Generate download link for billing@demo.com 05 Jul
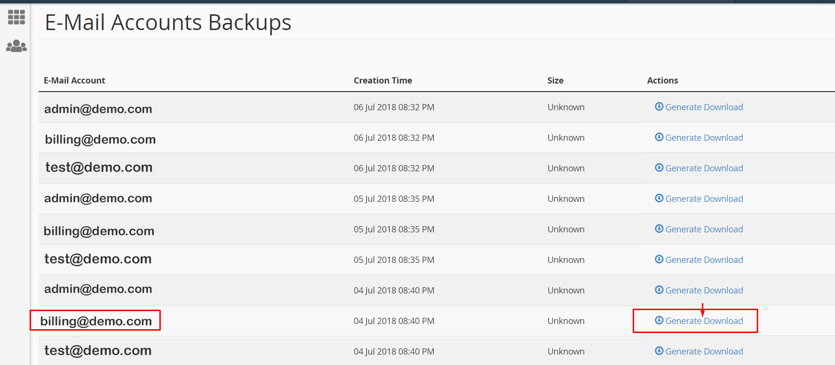 pyautogui.click(x=704, y=229)
